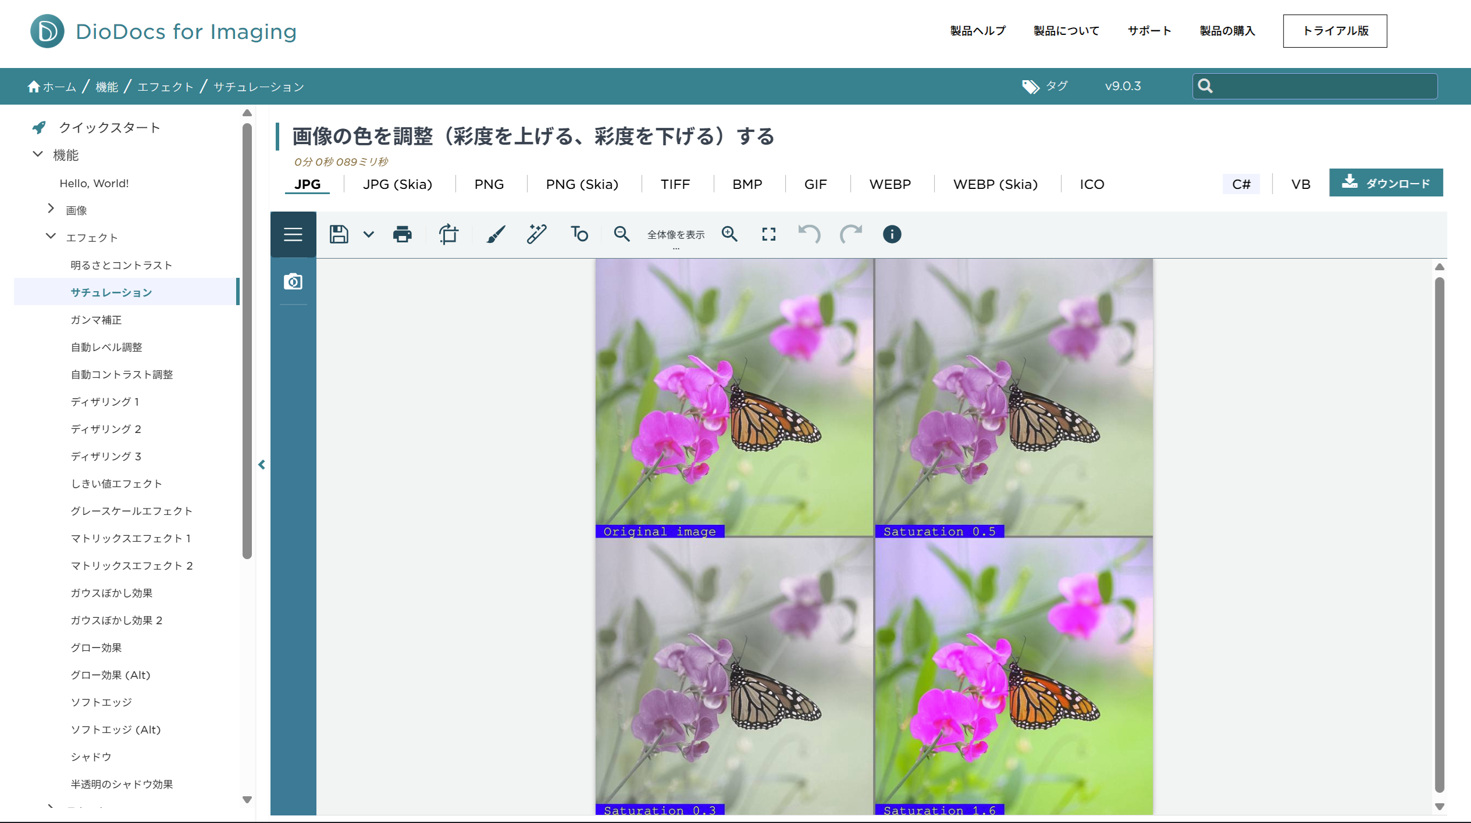Select the paintbrush tool
The height and width of the screenshot is (823, 1471).
(x=496, y=234)
